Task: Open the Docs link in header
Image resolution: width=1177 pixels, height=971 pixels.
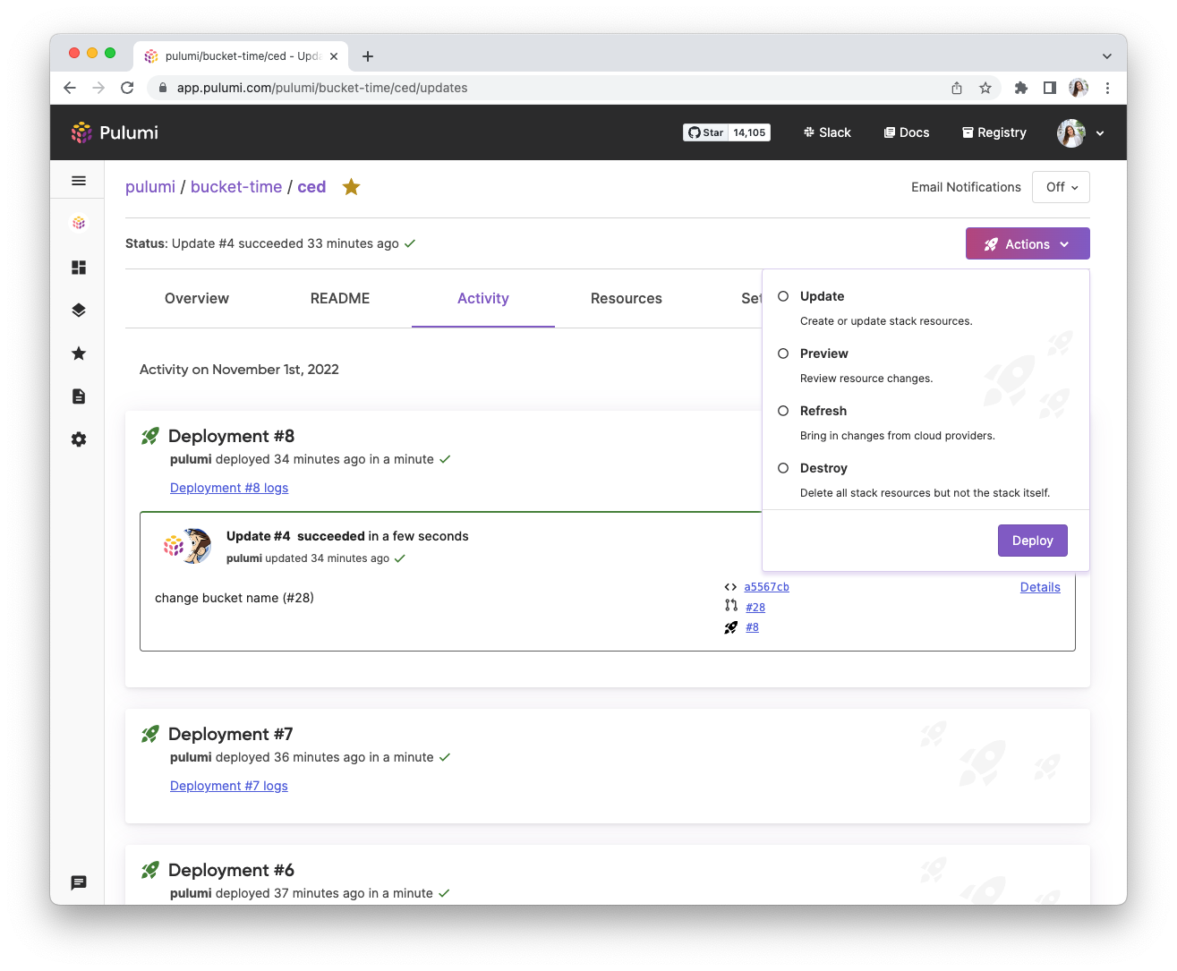Action: (907, 132)
